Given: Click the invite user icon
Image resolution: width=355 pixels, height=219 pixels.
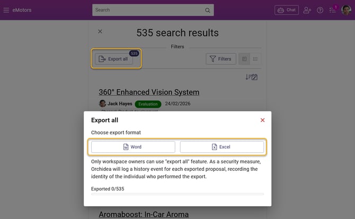Looking at the screenshot, I should click(307, 10).
